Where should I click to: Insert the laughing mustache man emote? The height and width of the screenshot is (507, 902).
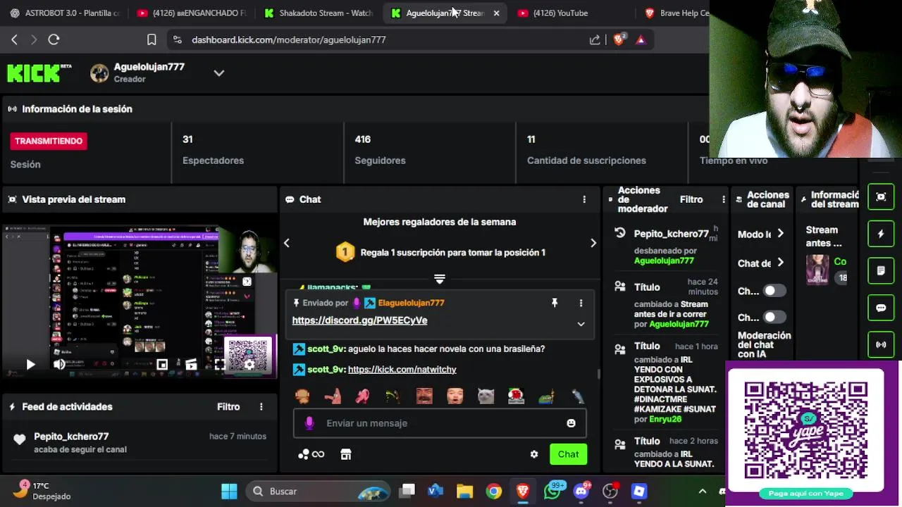tap(424, 396)
